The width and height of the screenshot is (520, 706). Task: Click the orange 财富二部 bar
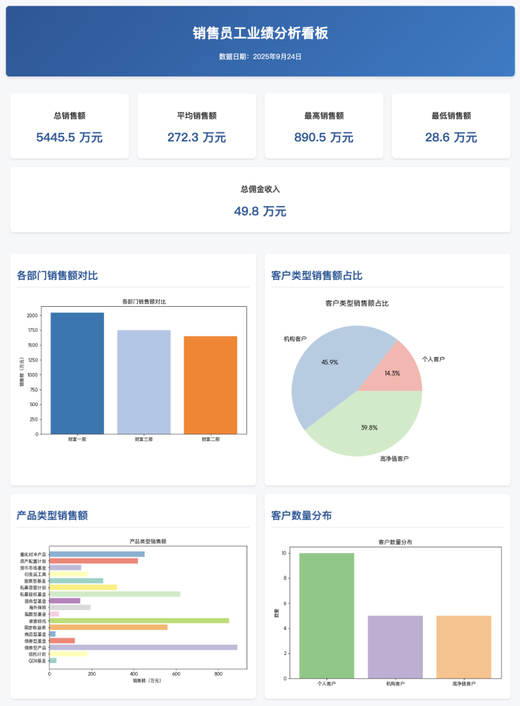pyautogui.click(x=210, y=385)
